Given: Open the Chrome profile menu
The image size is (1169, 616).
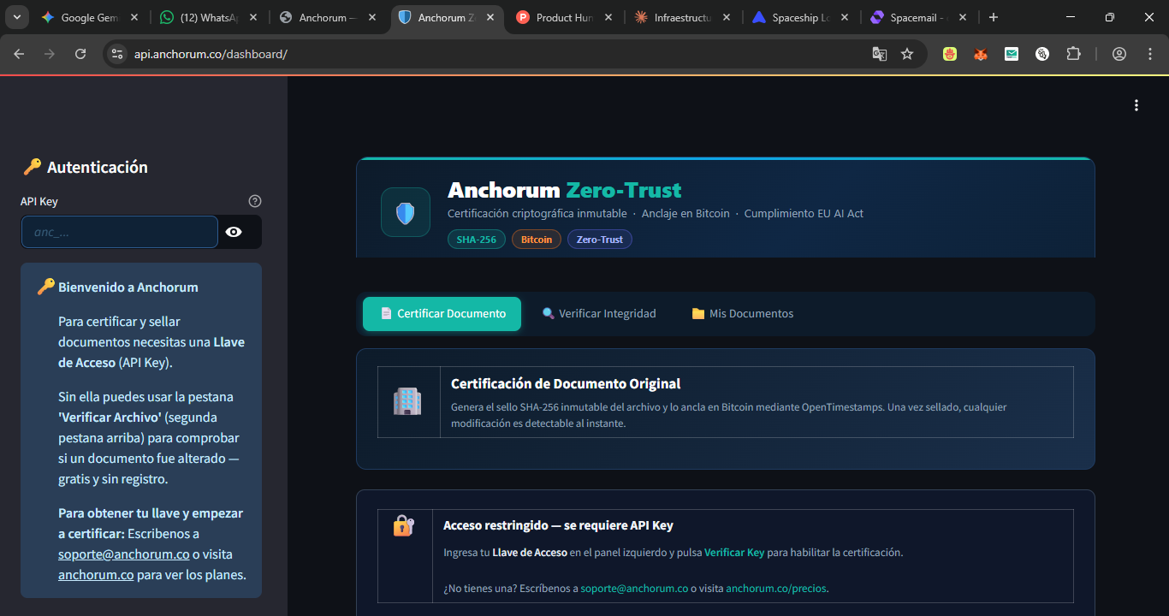Looking at the screenshot, I should click(1119, 53).
